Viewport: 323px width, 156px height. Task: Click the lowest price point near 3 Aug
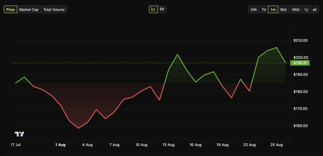79,128
